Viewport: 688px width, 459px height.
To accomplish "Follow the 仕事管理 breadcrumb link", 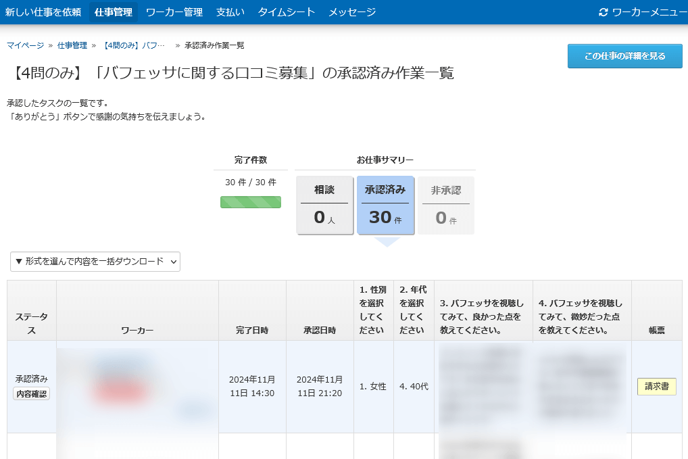I will coord(72,45).
